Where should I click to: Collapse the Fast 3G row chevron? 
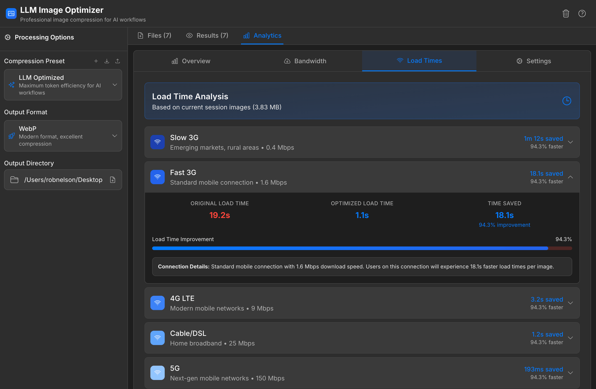pyautogui.click(x=570, y=177)
